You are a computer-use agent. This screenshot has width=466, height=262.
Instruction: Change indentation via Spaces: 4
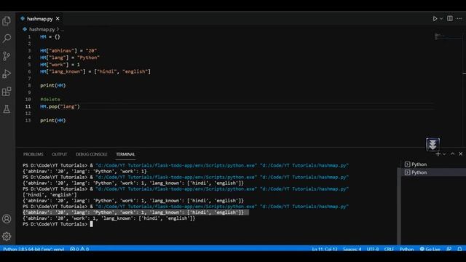tap(352, 249)
